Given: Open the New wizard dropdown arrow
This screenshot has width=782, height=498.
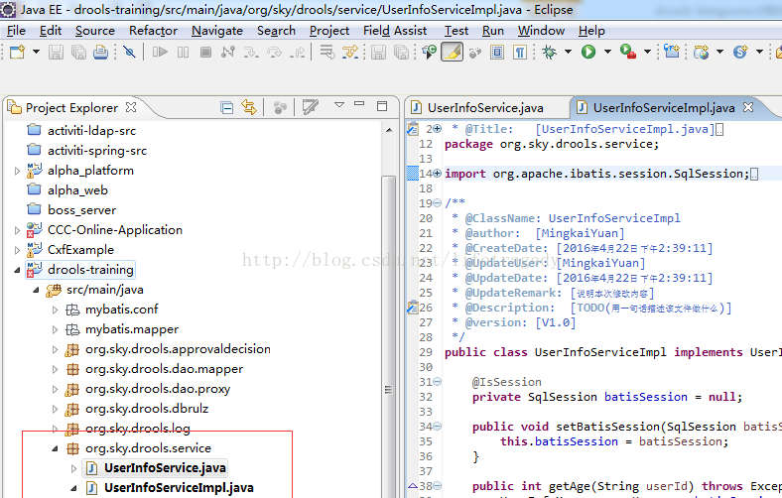Looking at the screenshot, I should [36, 52].
